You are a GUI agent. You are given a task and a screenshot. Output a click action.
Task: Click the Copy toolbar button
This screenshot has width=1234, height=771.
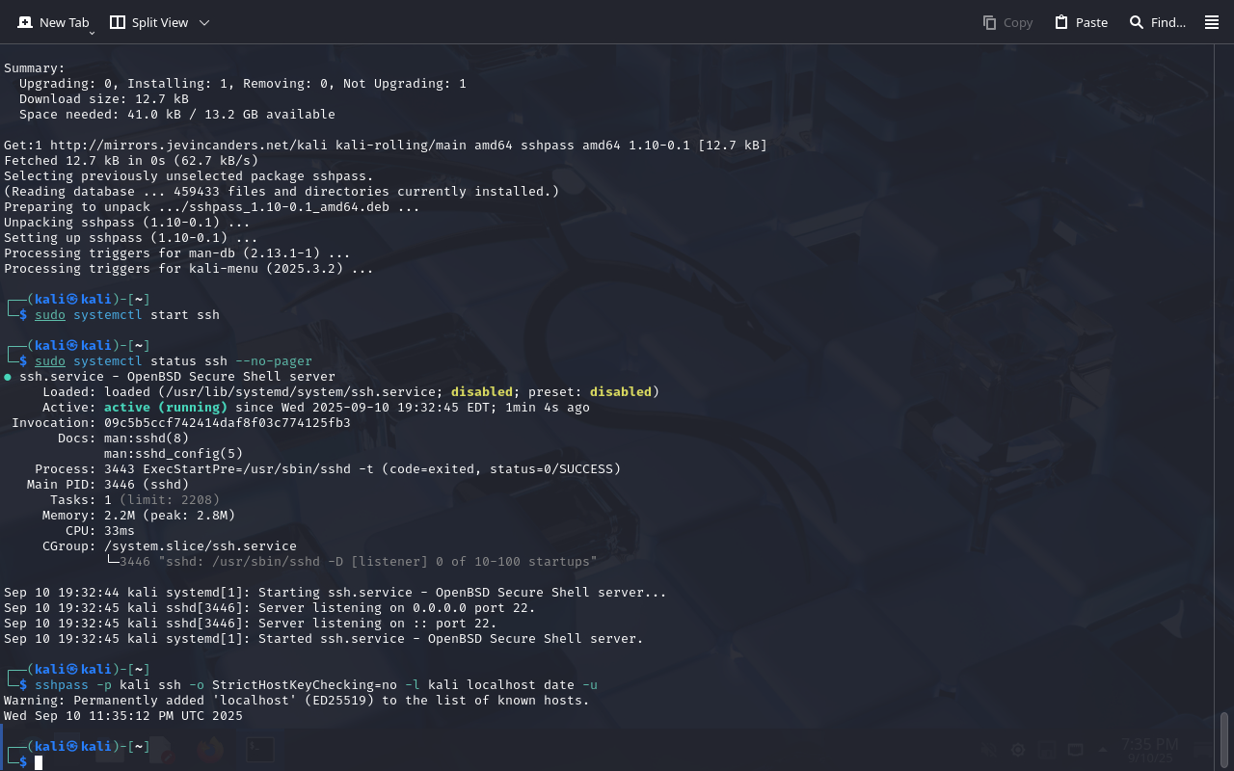click(1007, 22)
